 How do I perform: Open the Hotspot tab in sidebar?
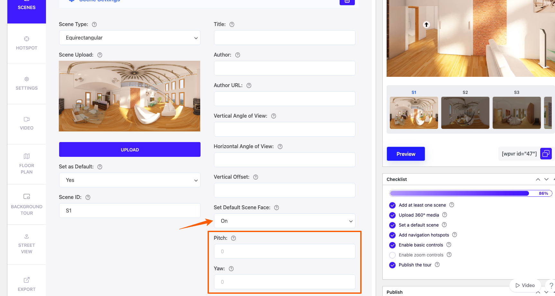[x=27, y=43]
